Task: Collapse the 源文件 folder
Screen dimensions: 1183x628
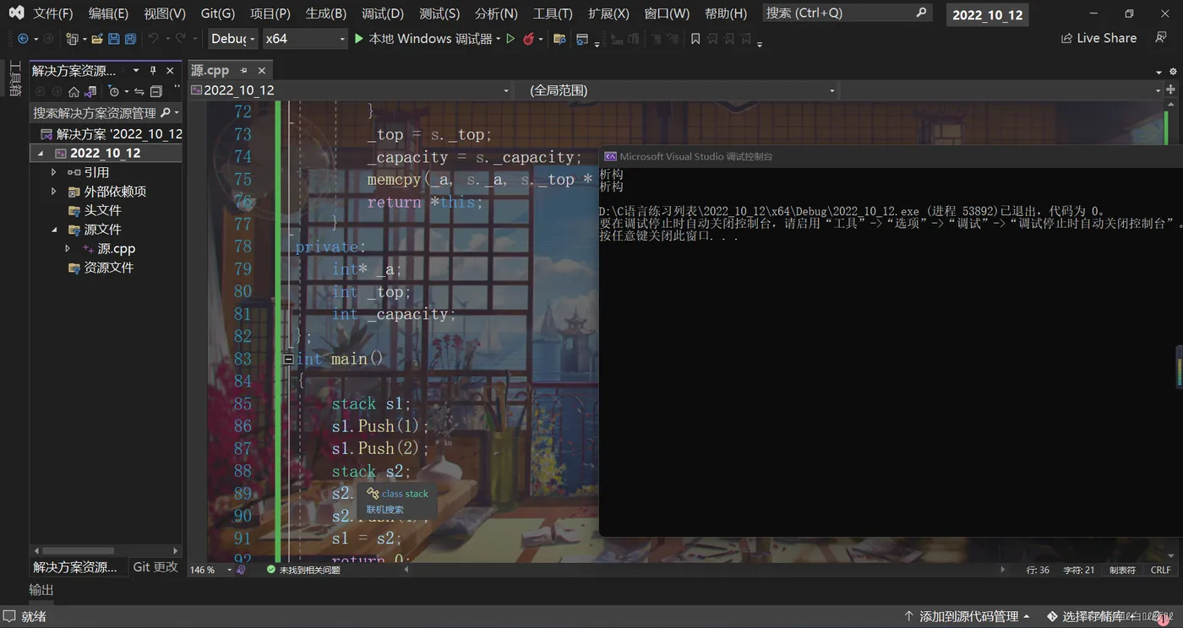Action: [54, 230]
